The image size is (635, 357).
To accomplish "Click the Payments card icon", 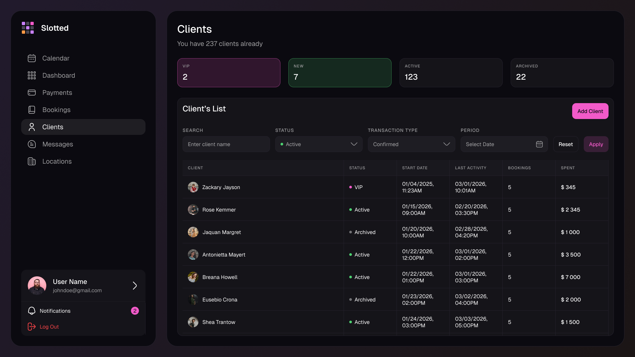I will [x=32, y=93].
